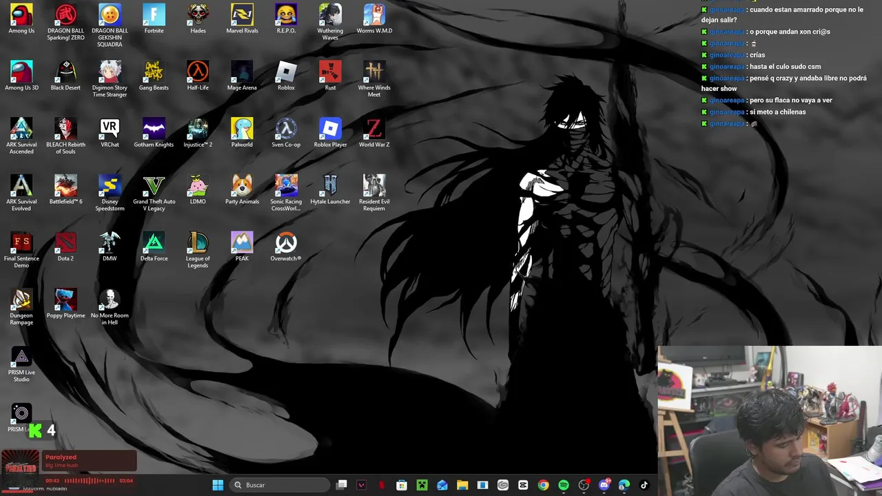Open the Dota 2 shortcut
Screen dimensions: 882x496
point(65,247)
